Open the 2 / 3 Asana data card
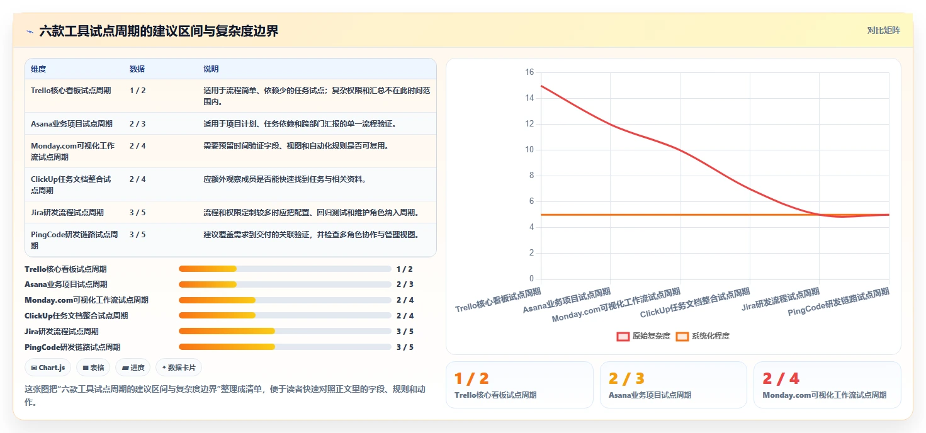 [x=674, y=385]
